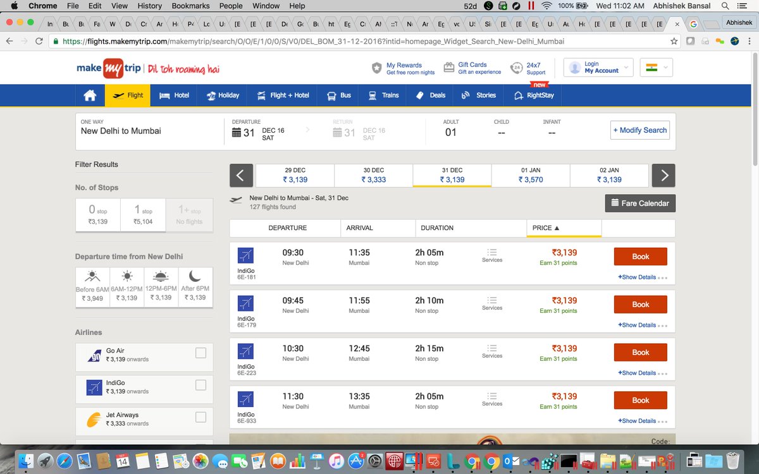This screenshot has width=759, height=474.
Task: Book the 10:30 IndiGo flight
Action: coord(640,353)
